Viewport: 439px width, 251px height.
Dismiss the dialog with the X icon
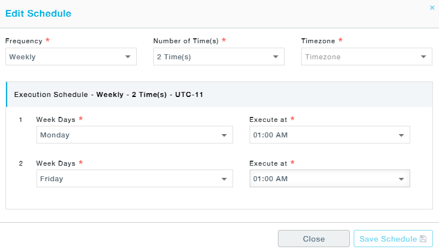coord(432,8)
